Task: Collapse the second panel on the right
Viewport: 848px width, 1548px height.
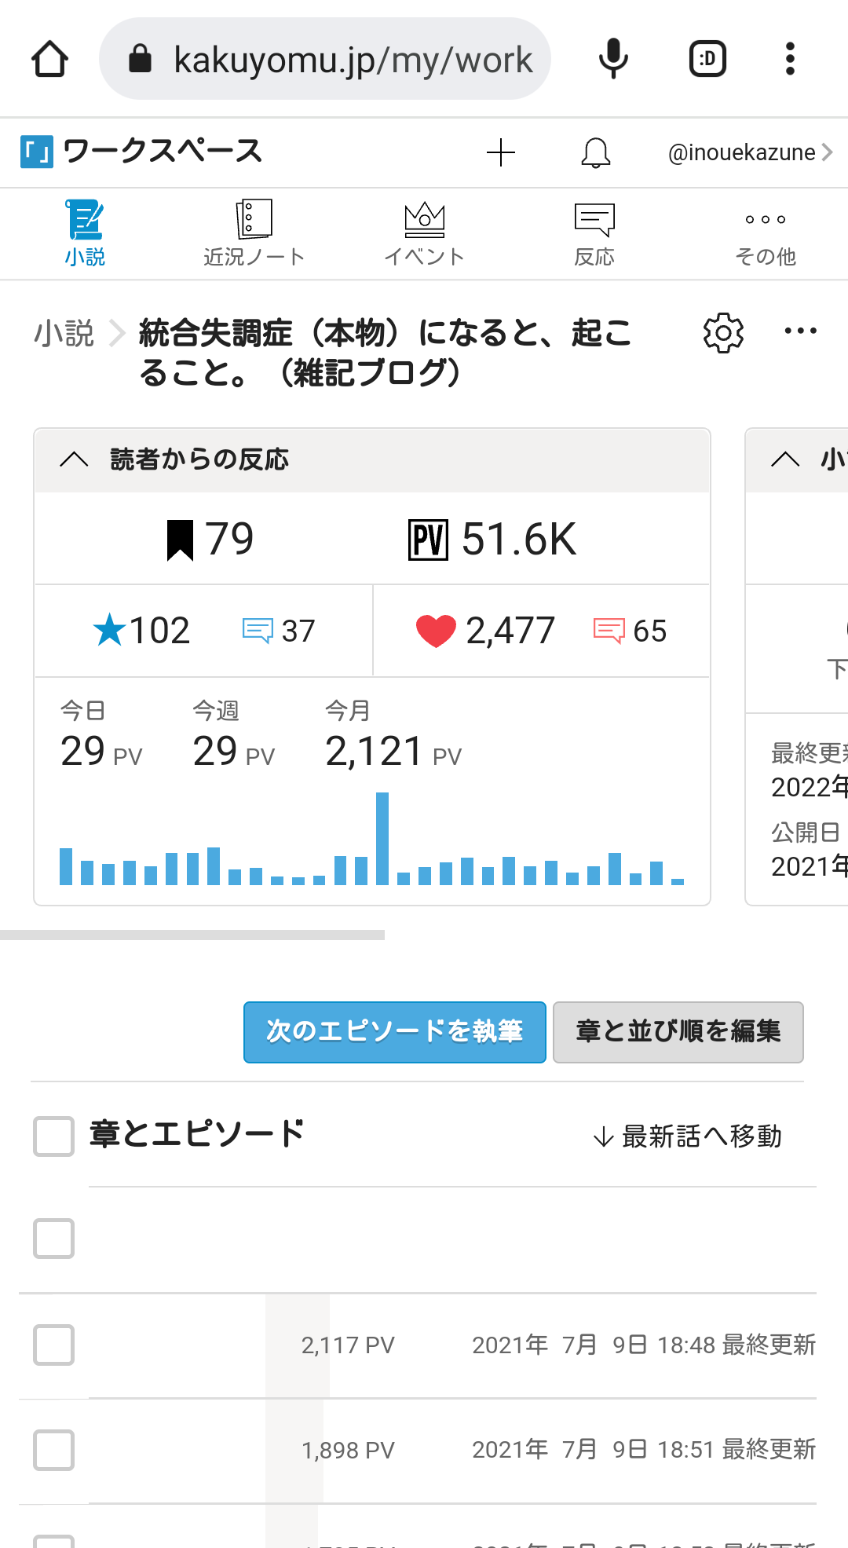Action: pos(785,460)
